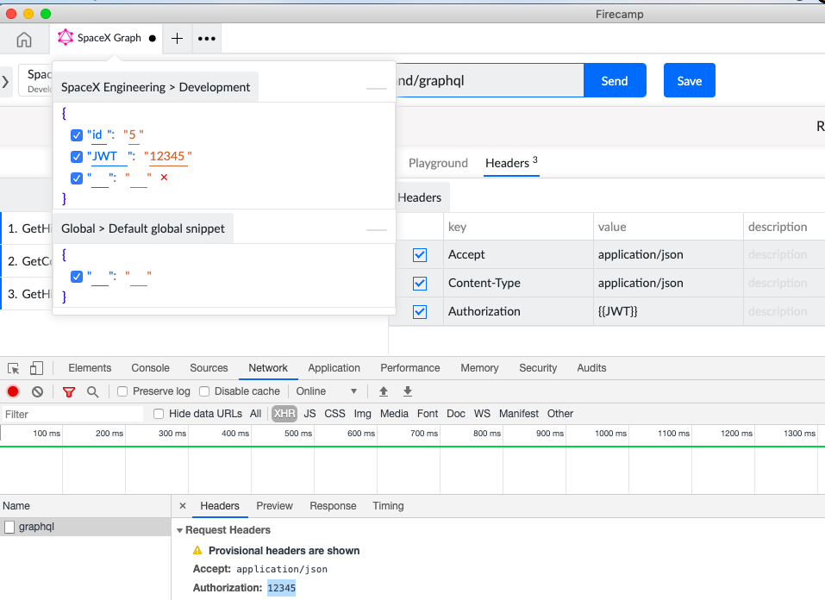
Task: Select the Headers 3 tab
Action: click(x=511, y=163)
